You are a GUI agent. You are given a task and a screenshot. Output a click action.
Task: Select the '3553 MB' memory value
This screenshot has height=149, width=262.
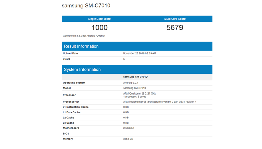coord(128,139)
